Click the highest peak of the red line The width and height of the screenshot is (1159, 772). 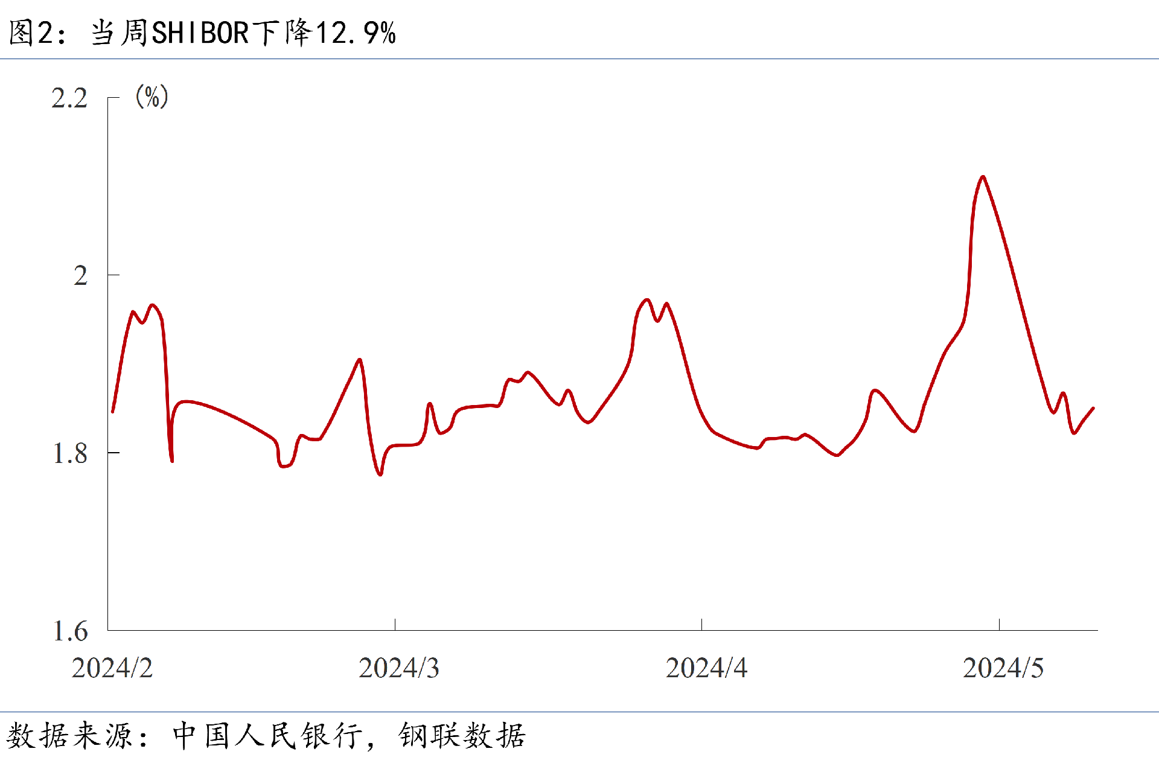click(x=983, y=177)
